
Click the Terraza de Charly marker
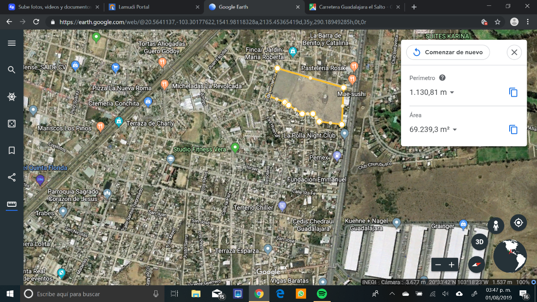tap(119, 121)
